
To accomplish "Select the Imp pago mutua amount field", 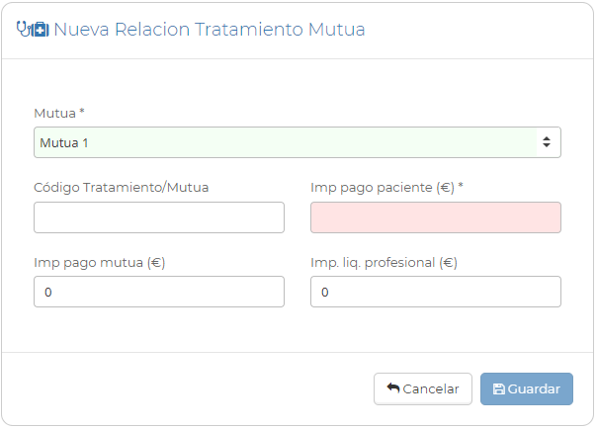I will point(159,292).
